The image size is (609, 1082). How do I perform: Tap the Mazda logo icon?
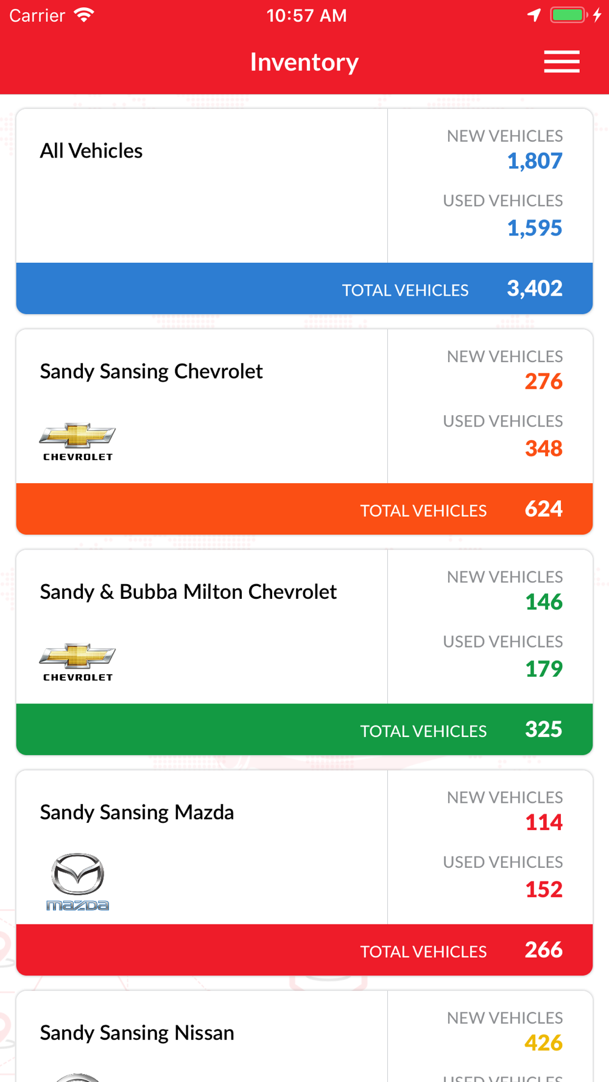78,881
